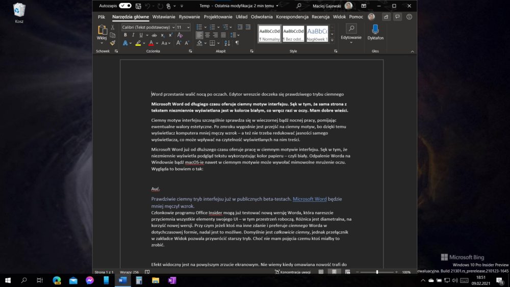Toggle Italic formatting
Image resolution: width=510 pixels, height=287 pixels.
pyautogui.click(x=133, y=35)
